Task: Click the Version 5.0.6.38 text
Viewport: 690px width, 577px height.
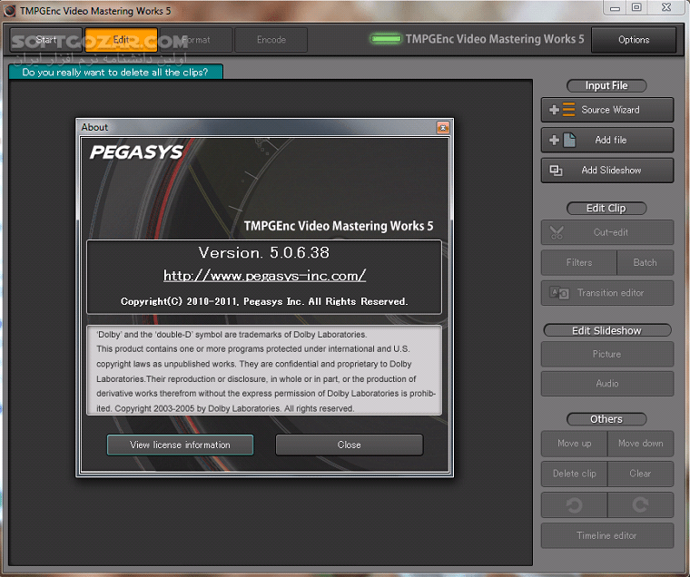Action: tap(263, 252)
